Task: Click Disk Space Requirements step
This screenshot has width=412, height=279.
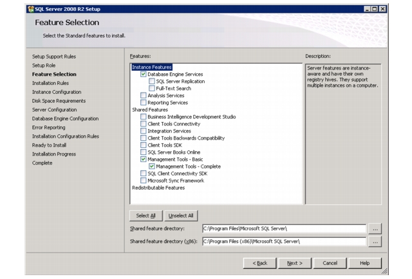Action: (59, 101)
